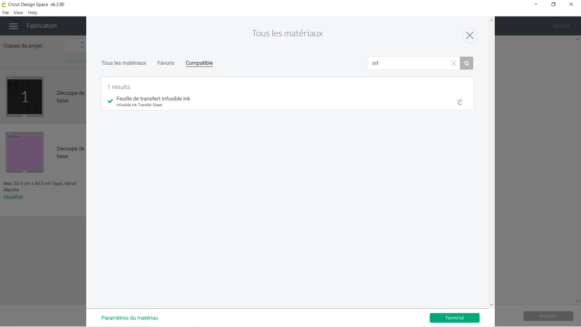Screen dimensions: 581x327
Task: Select the Compatible tab
Action: click(199, 63)
